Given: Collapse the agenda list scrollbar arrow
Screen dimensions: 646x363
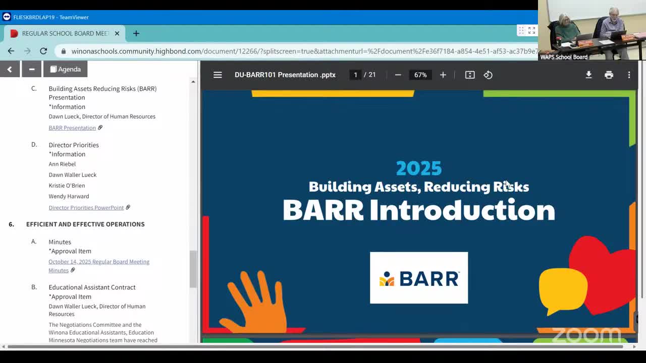Looking at the screenshot, I should click(x=193, y=81).
